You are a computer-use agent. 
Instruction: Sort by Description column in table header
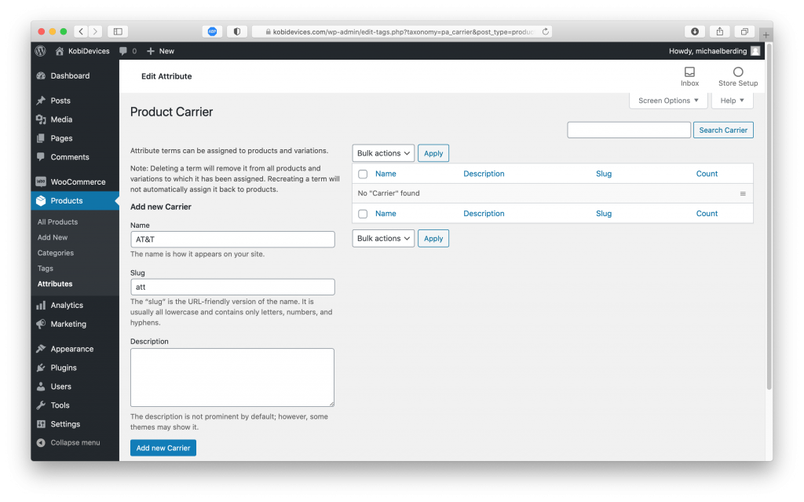[x=484, y=174]
